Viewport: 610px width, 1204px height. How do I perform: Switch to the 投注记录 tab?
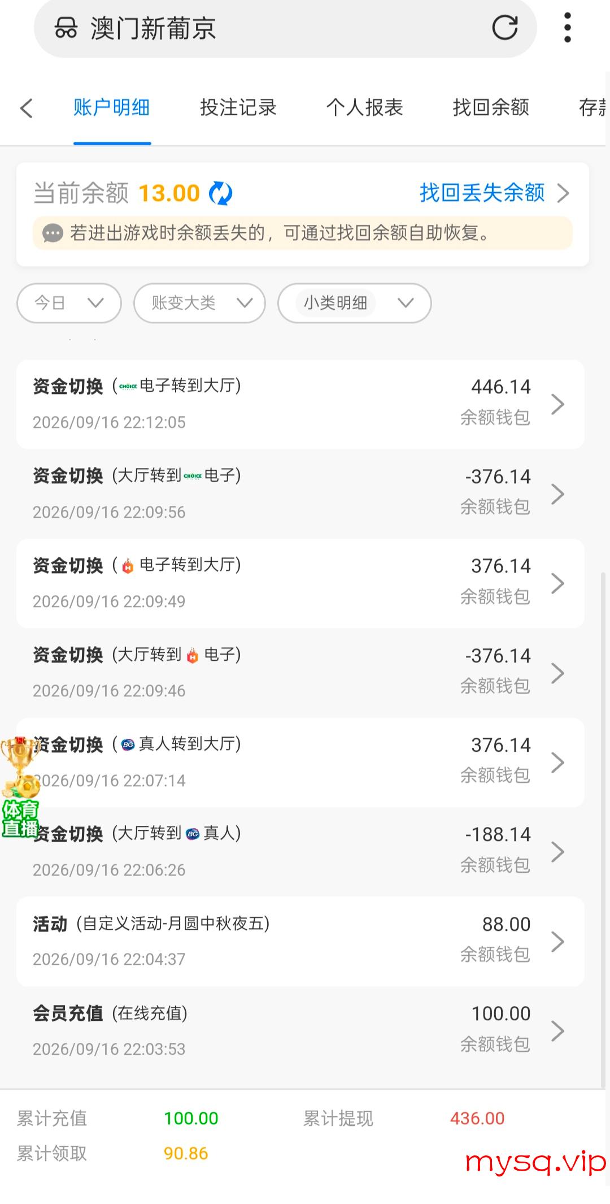coord(238,107)
